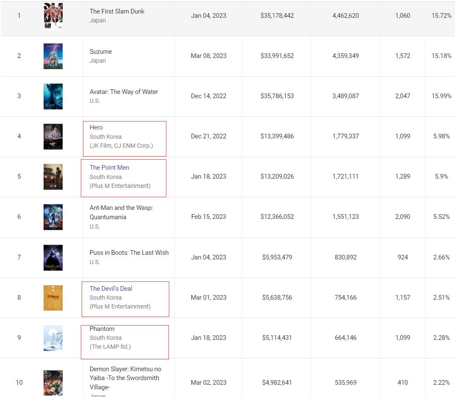Open The First Slam Dunk poster thumbnail

tap(53, 16)
